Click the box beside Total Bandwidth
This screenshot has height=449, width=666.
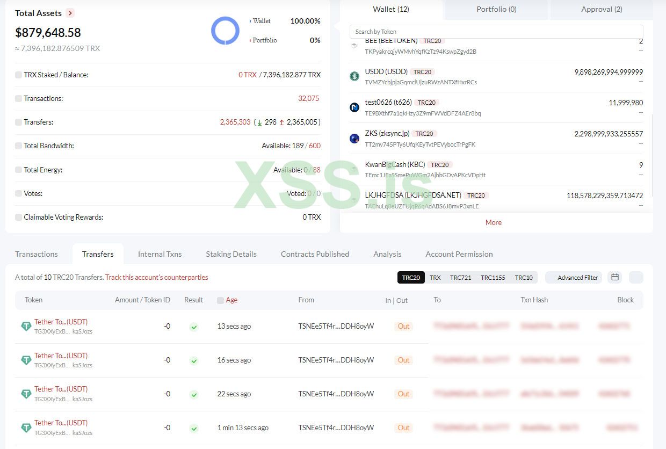[19, 146]
